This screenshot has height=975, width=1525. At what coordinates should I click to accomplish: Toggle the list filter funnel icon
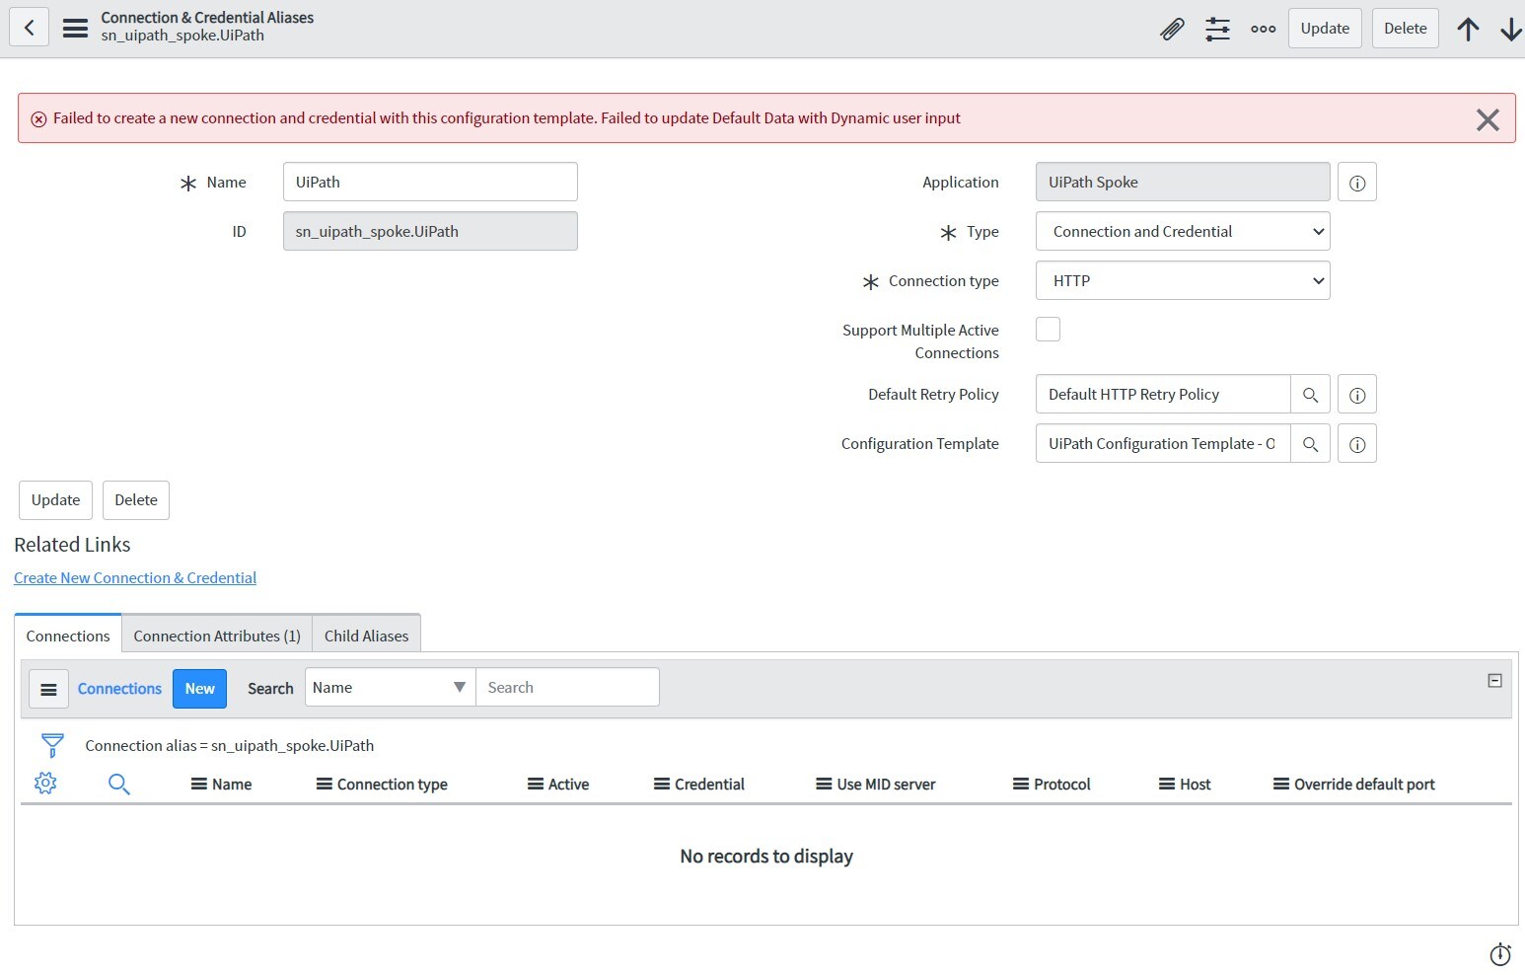[52, 745]
